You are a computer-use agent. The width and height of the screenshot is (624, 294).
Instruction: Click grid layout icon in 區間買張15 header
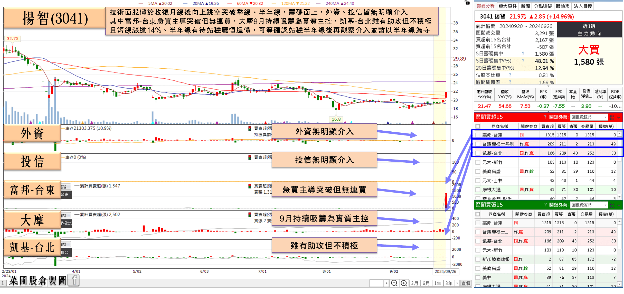(x=612, y=205)
